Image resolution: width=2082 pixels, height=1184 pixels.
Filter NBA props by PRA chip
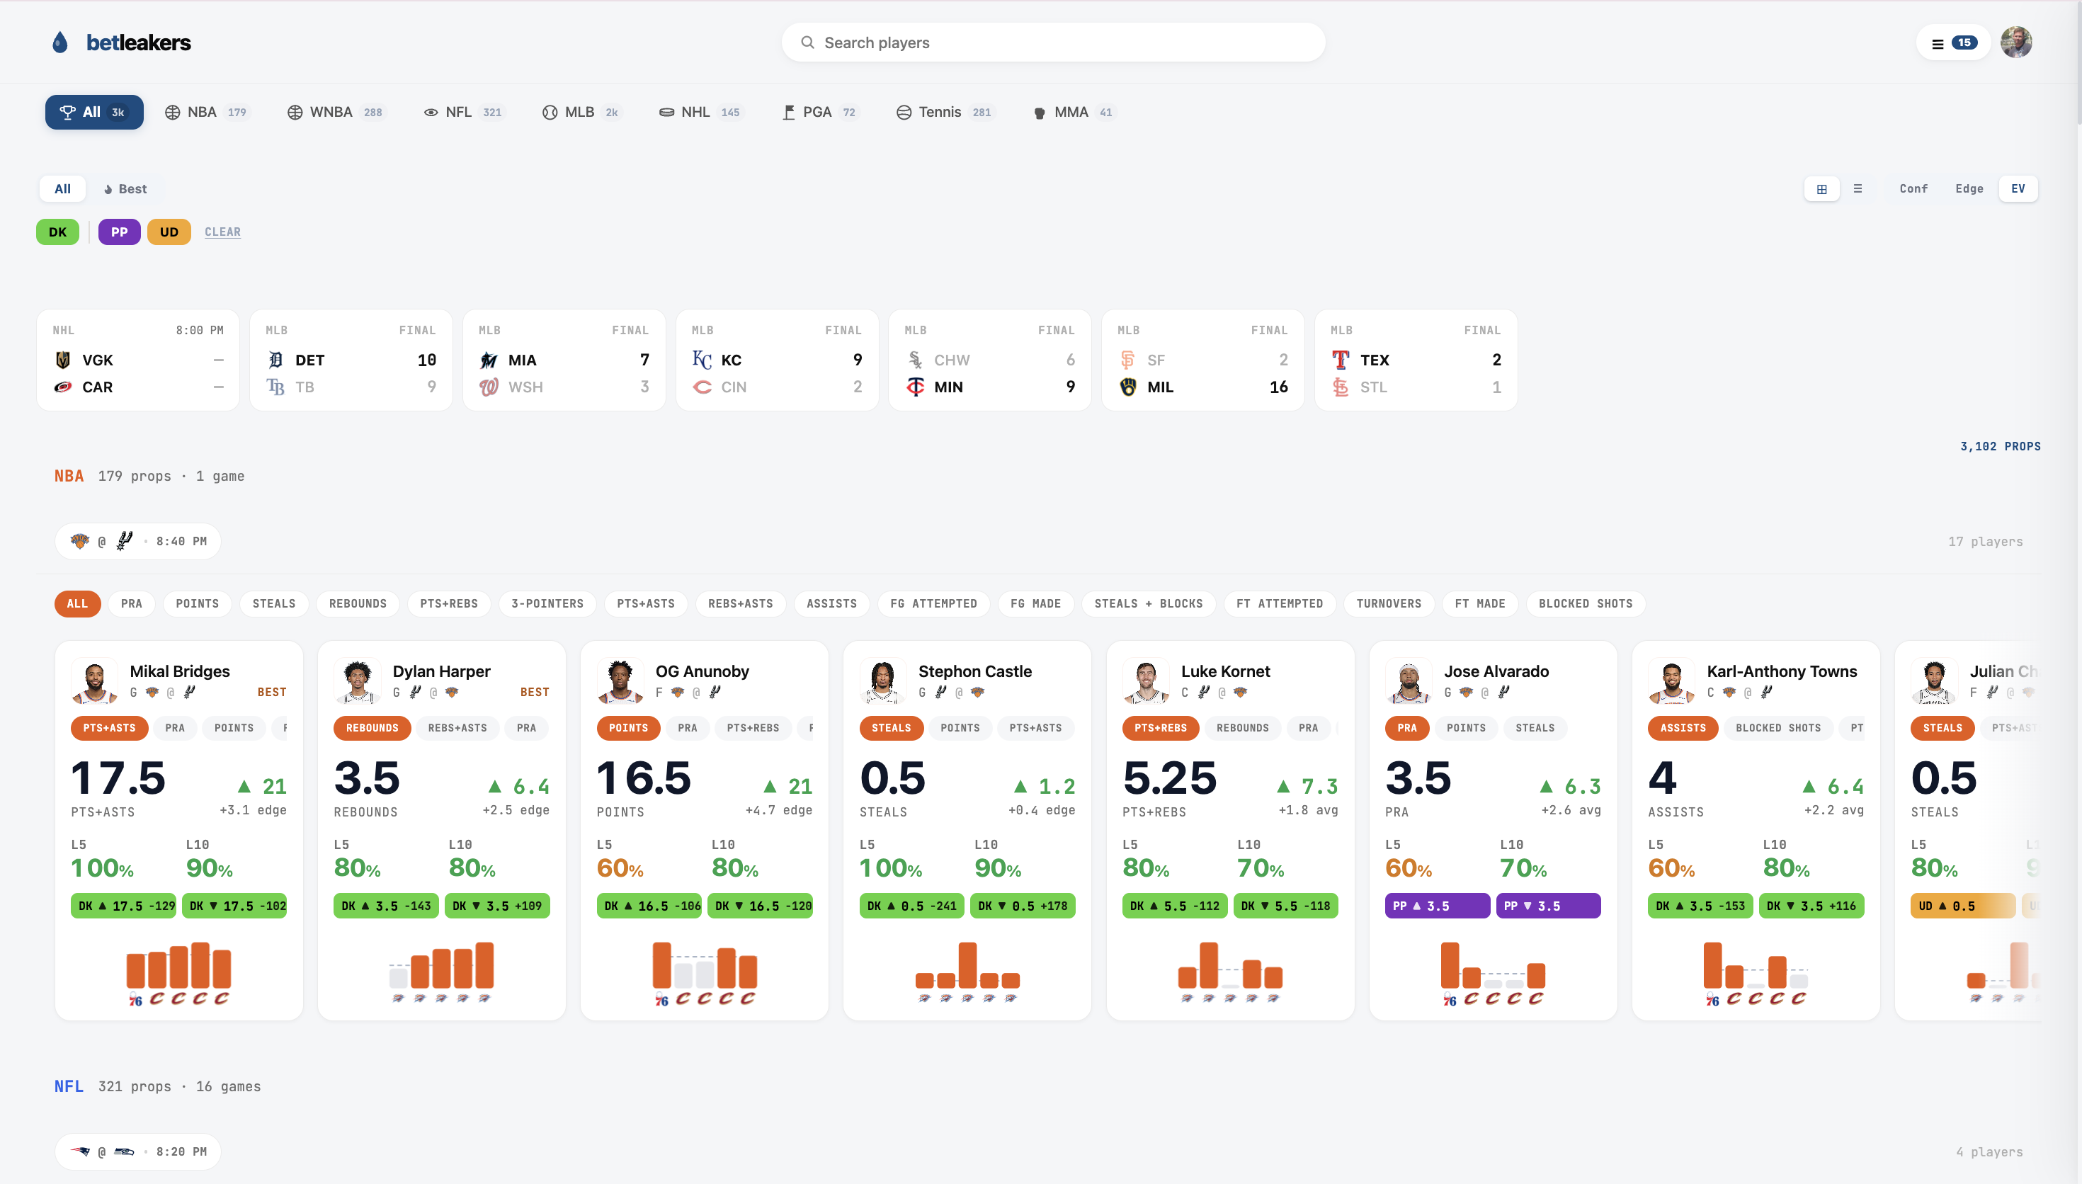coord(132,603)
